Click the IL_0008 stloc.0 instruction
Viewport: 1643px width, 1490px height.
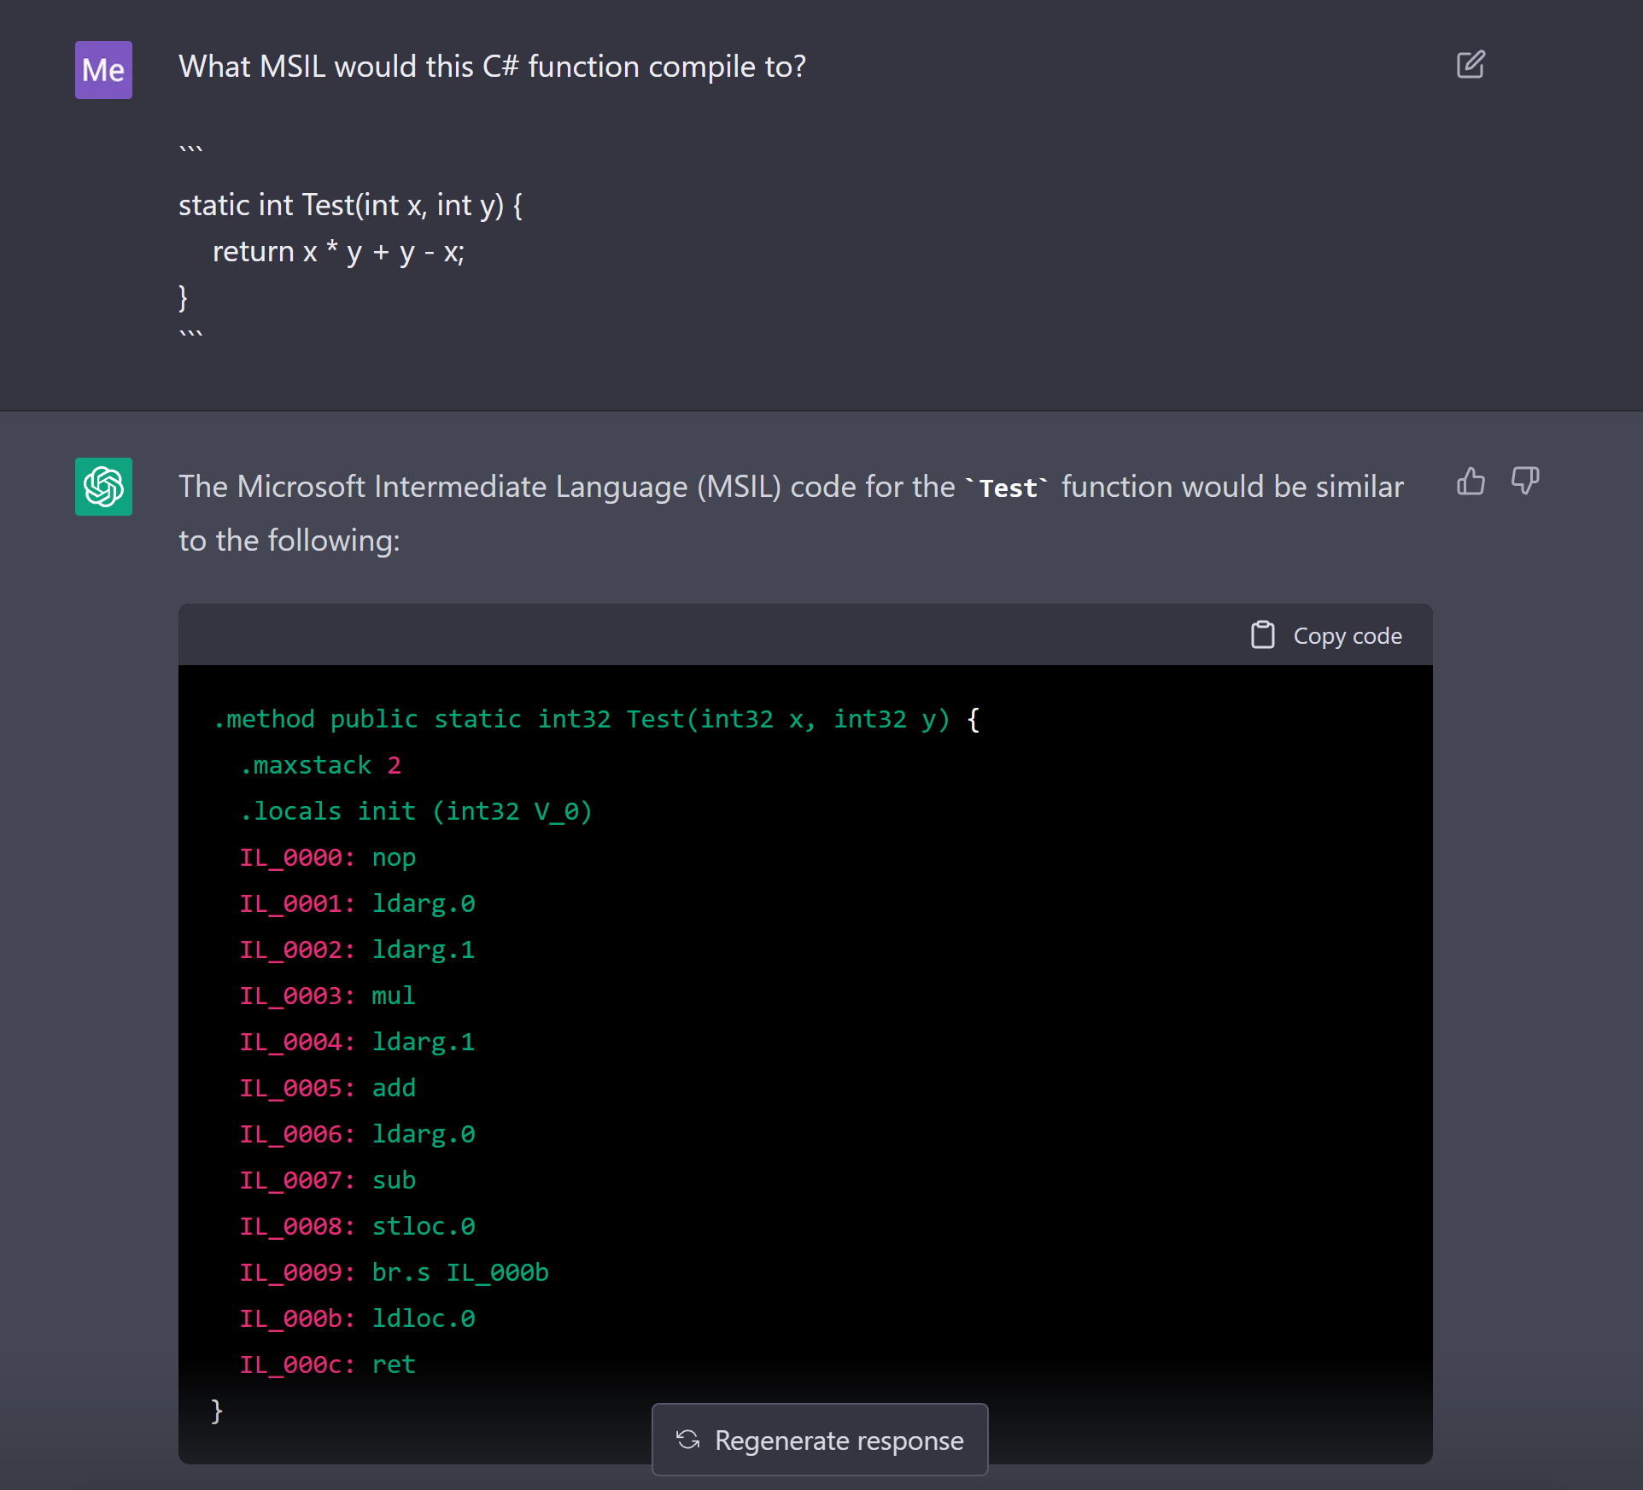coord(357,1226)
